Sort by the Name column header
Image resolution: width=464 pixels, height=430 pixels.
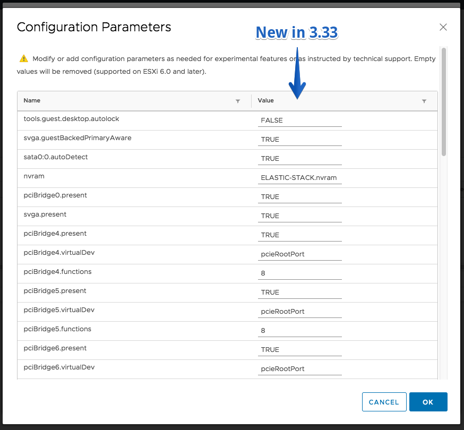[32, 101]
